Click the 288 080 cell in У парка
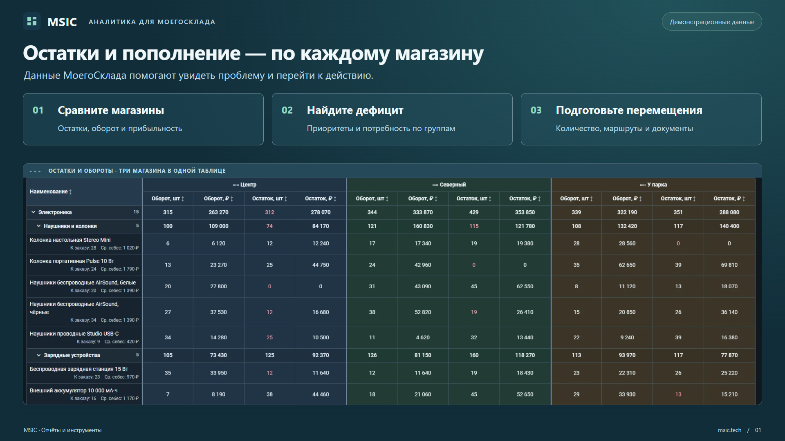Image resolution: width=785 pixels, height=441 pixels. click(x=729, y=212)
